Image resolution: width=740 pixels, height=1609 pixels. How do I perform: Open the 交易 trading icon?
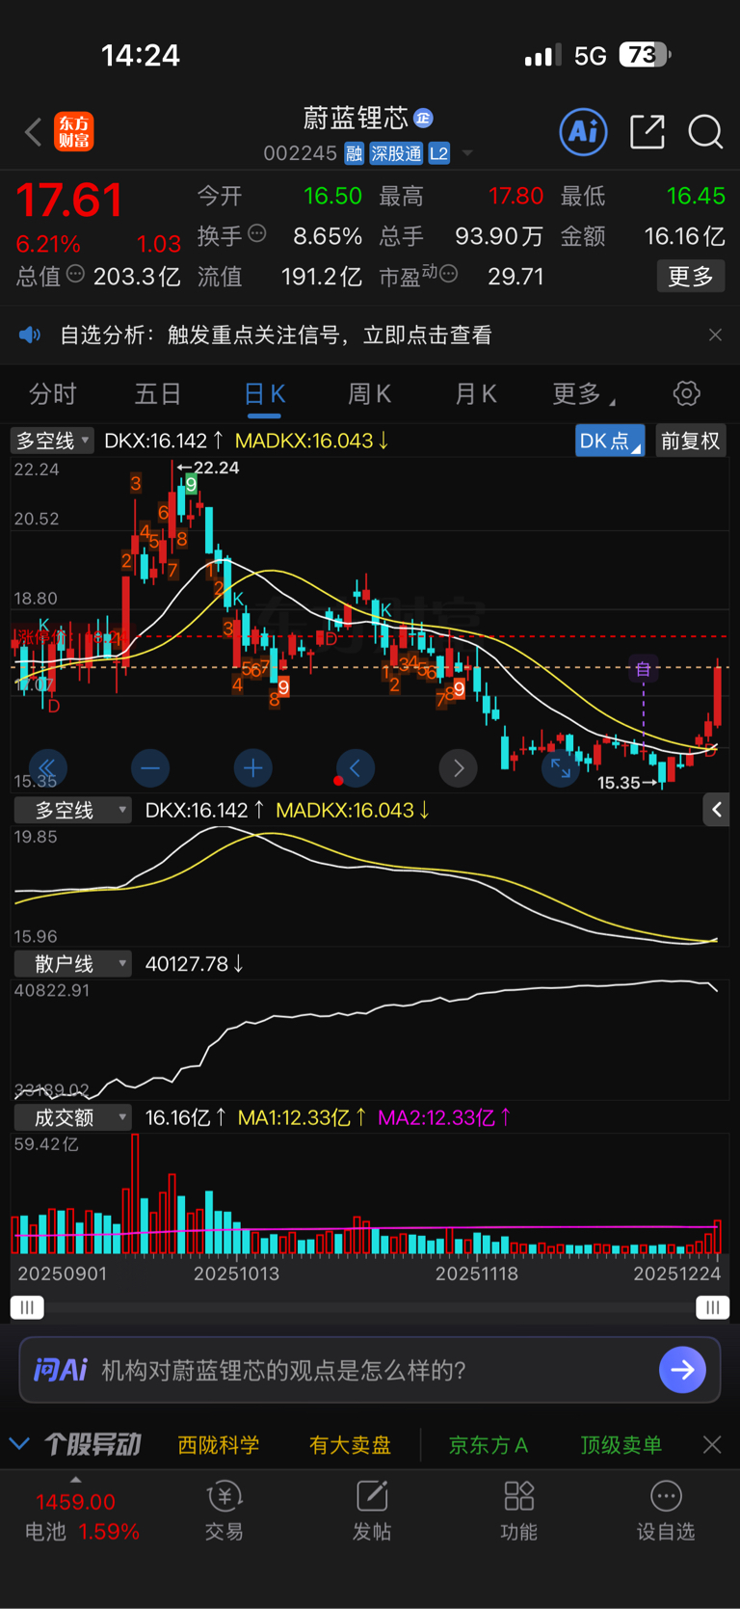(225, 1511)
